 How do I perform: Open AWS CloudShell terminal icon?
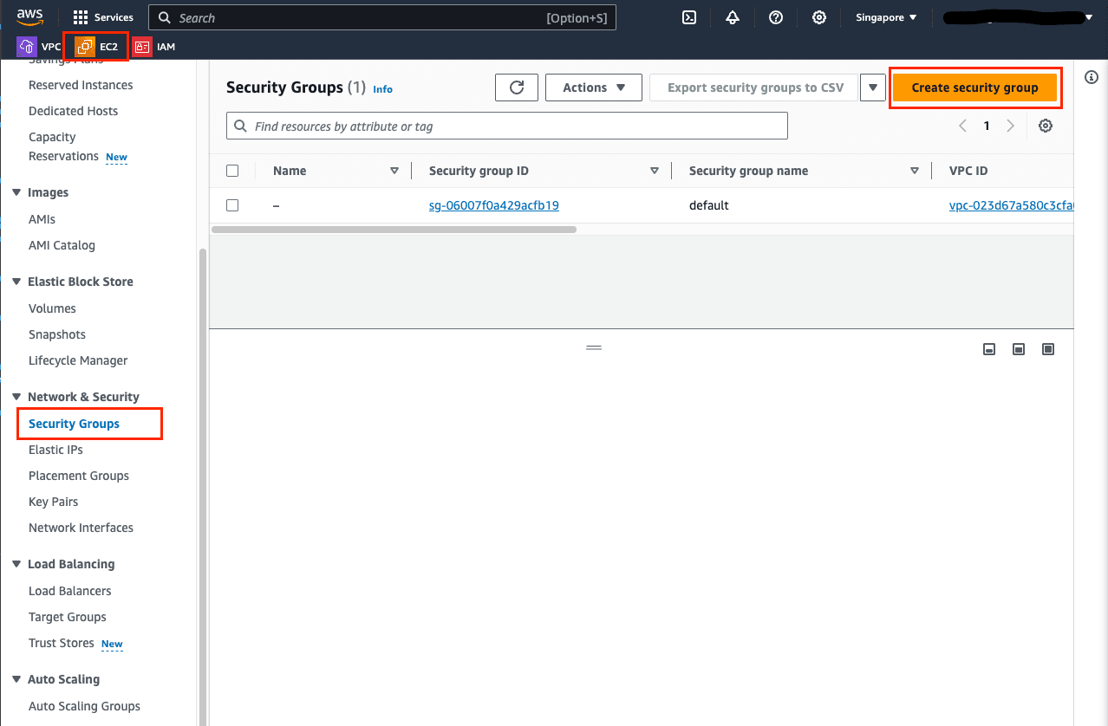tap(689, 17)
